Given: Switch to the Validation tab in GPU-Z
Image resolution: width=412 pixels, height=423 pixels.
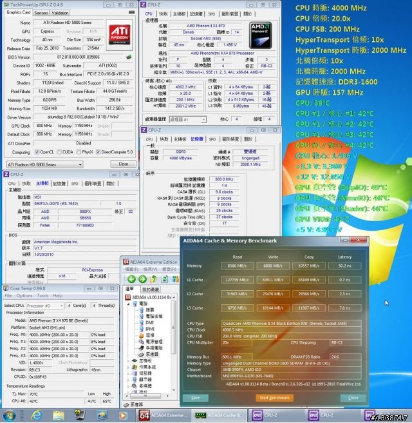Looking at the screenshot, I should point(60,13).
